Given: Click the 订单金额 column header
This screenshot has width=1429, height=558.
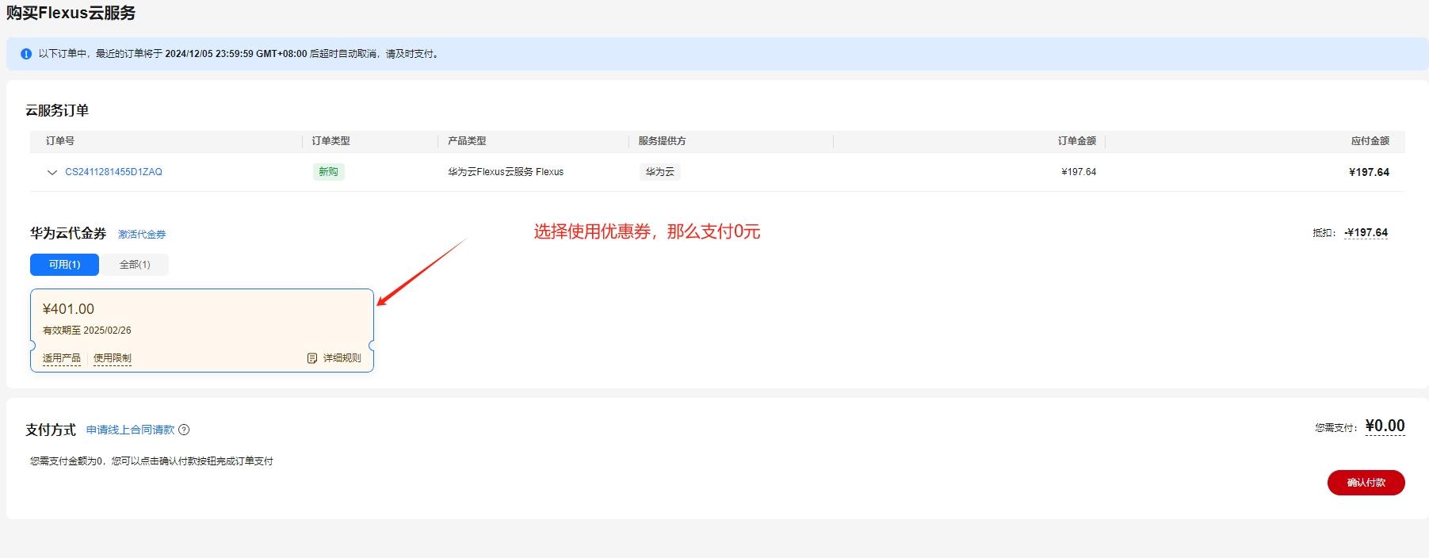Looking at the screenshot, I should (1077, 141).
